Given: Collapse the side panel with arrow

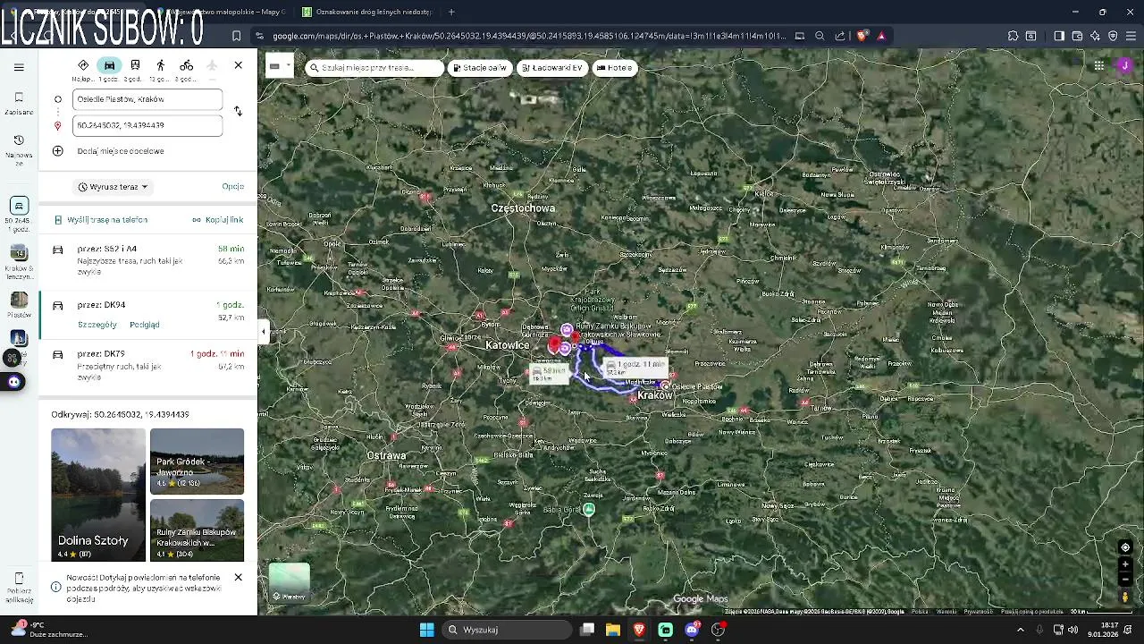Looking at the screenshot, I should (263, 332).
